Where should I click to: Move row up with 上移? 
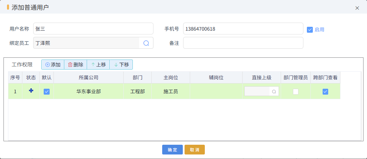tap(98, 65)
